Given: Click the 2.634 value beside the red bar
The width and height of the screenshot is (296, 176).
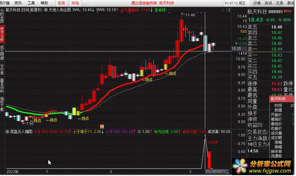Looking at the screenshot, I should 213,142.
